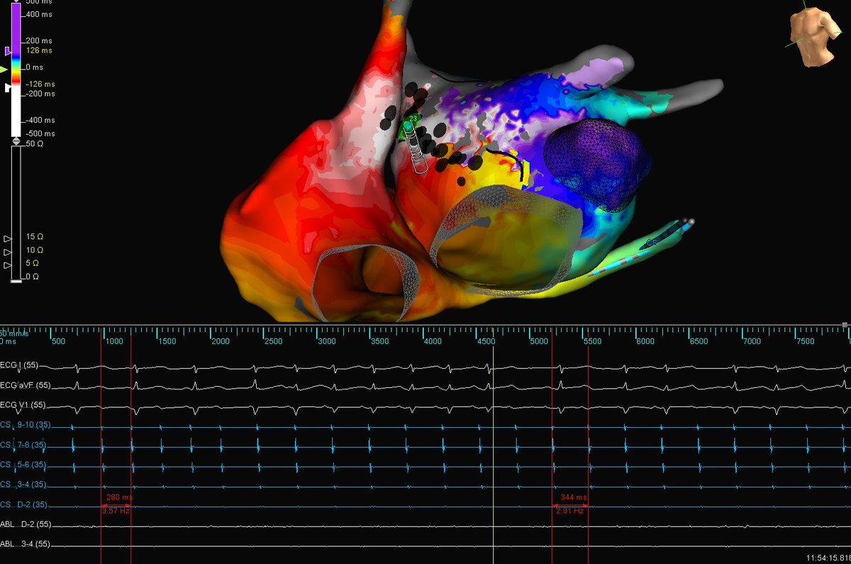Click the 7500 mark on time ruler
This screenshot has height=564, width=851.
804,342
